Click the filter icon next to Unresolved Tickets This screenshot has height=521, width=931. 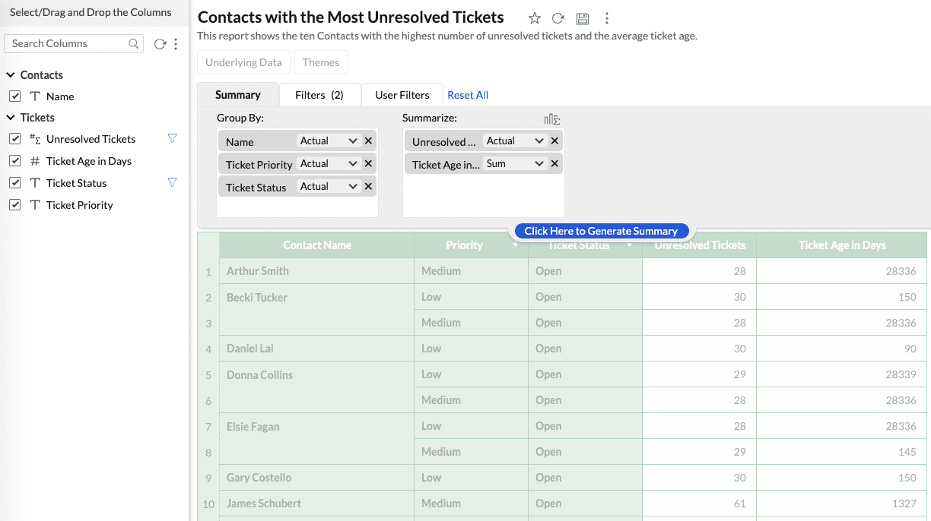click(172, 139)
